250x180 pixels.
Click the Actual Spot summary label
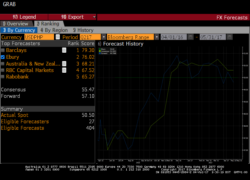[x=15, y=115]
